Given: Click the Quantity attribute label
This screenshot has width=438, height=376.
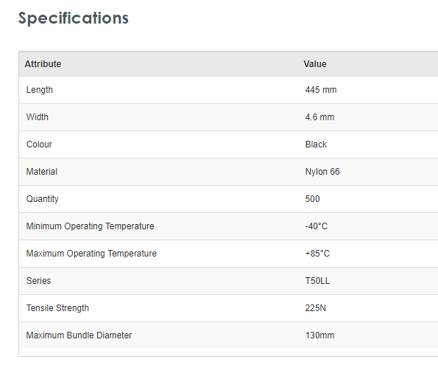Looking at the screenshot, I should click(42, 199).
